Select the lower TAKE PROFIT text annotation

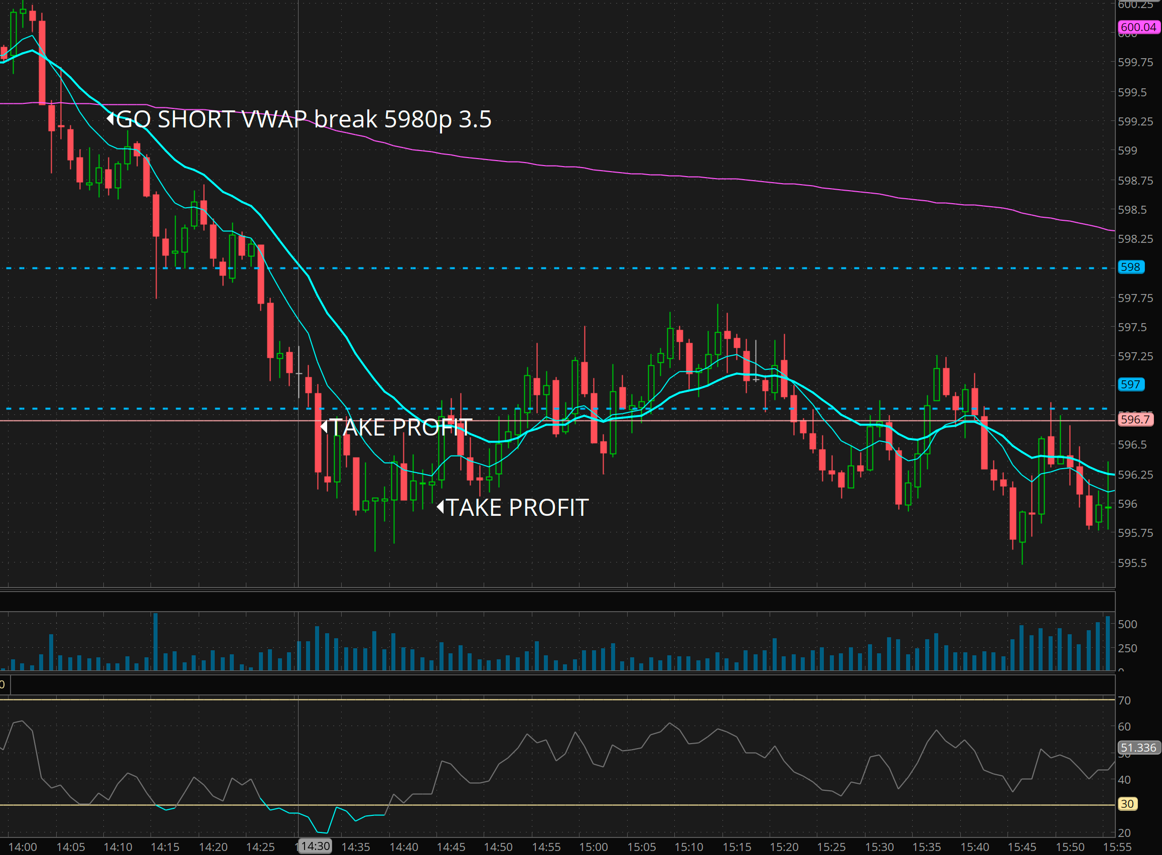pos(517,507)
